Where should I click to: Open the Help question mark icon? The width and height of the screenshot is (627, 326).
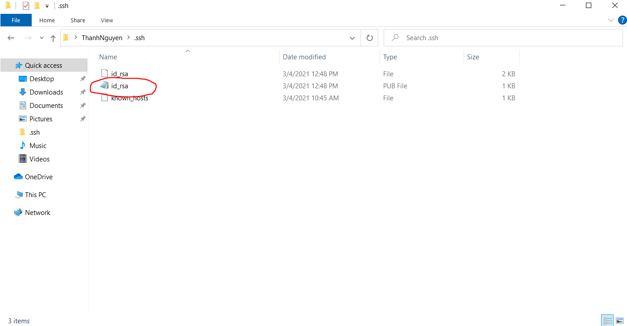tap(622, 20)
